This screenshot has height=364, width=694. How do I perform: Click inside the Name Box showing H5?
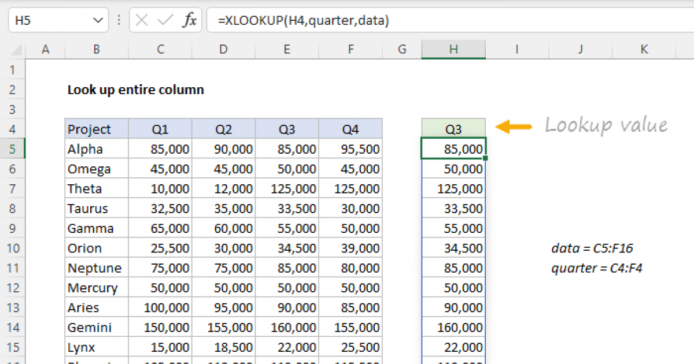46,21
